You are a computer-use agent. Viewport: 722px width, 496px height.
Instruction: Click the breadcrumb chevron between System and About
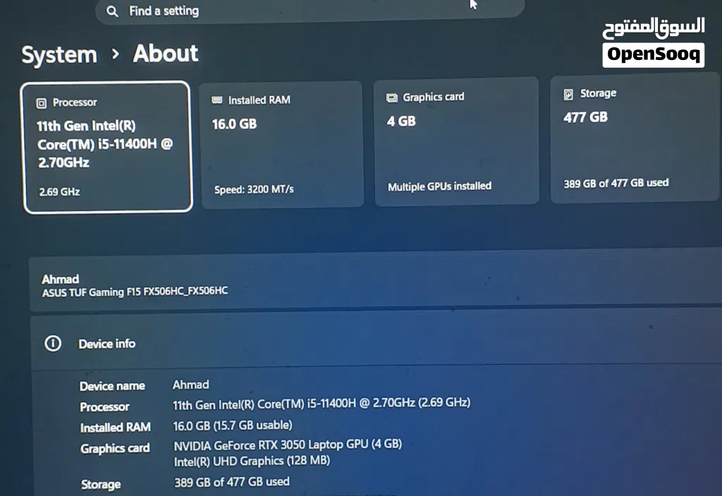[x=115, y=54]
